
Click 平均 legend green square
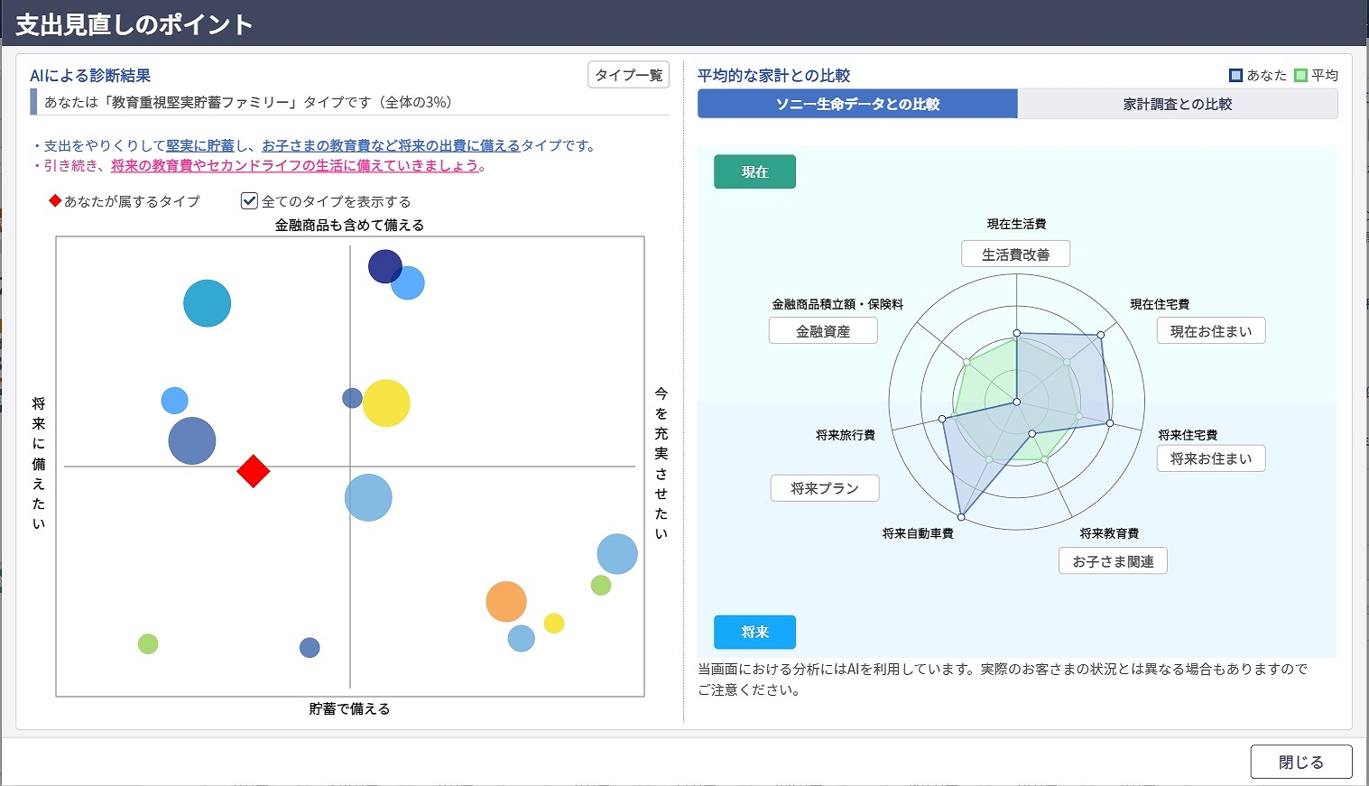1300,75
